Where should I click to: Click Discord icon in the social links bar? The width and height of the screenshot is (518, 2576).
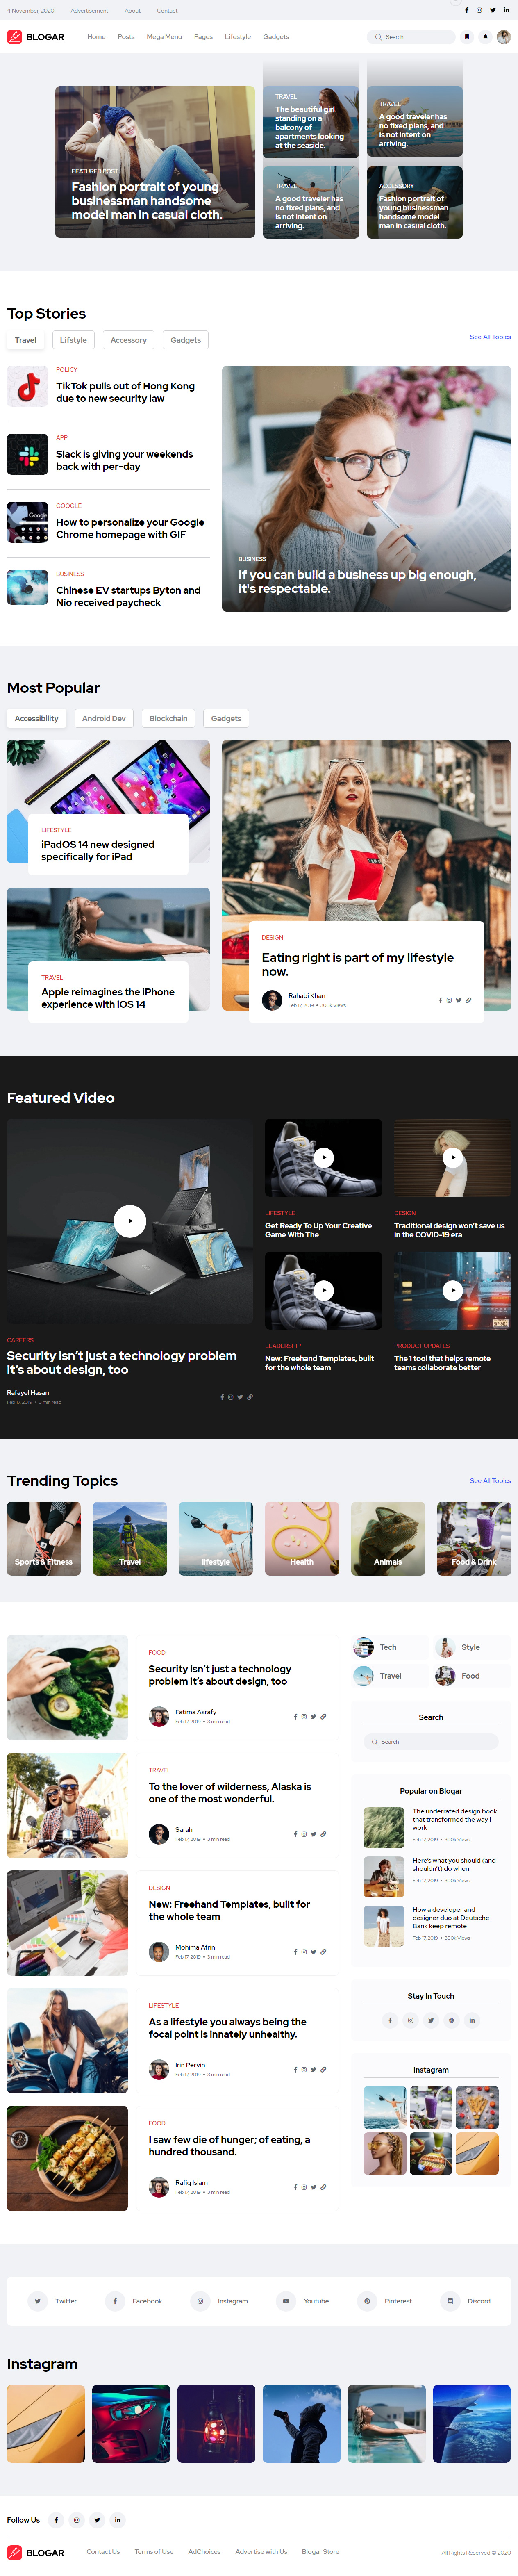point(450,2301)
